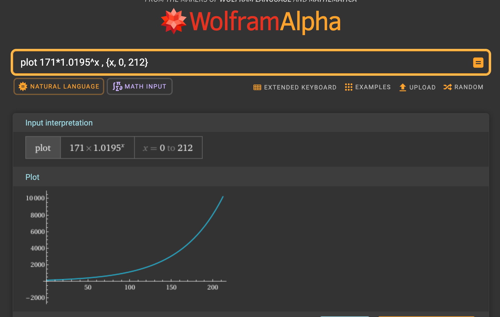Open the Upload option
Viewport: 500px width, 317px height.
417,87
